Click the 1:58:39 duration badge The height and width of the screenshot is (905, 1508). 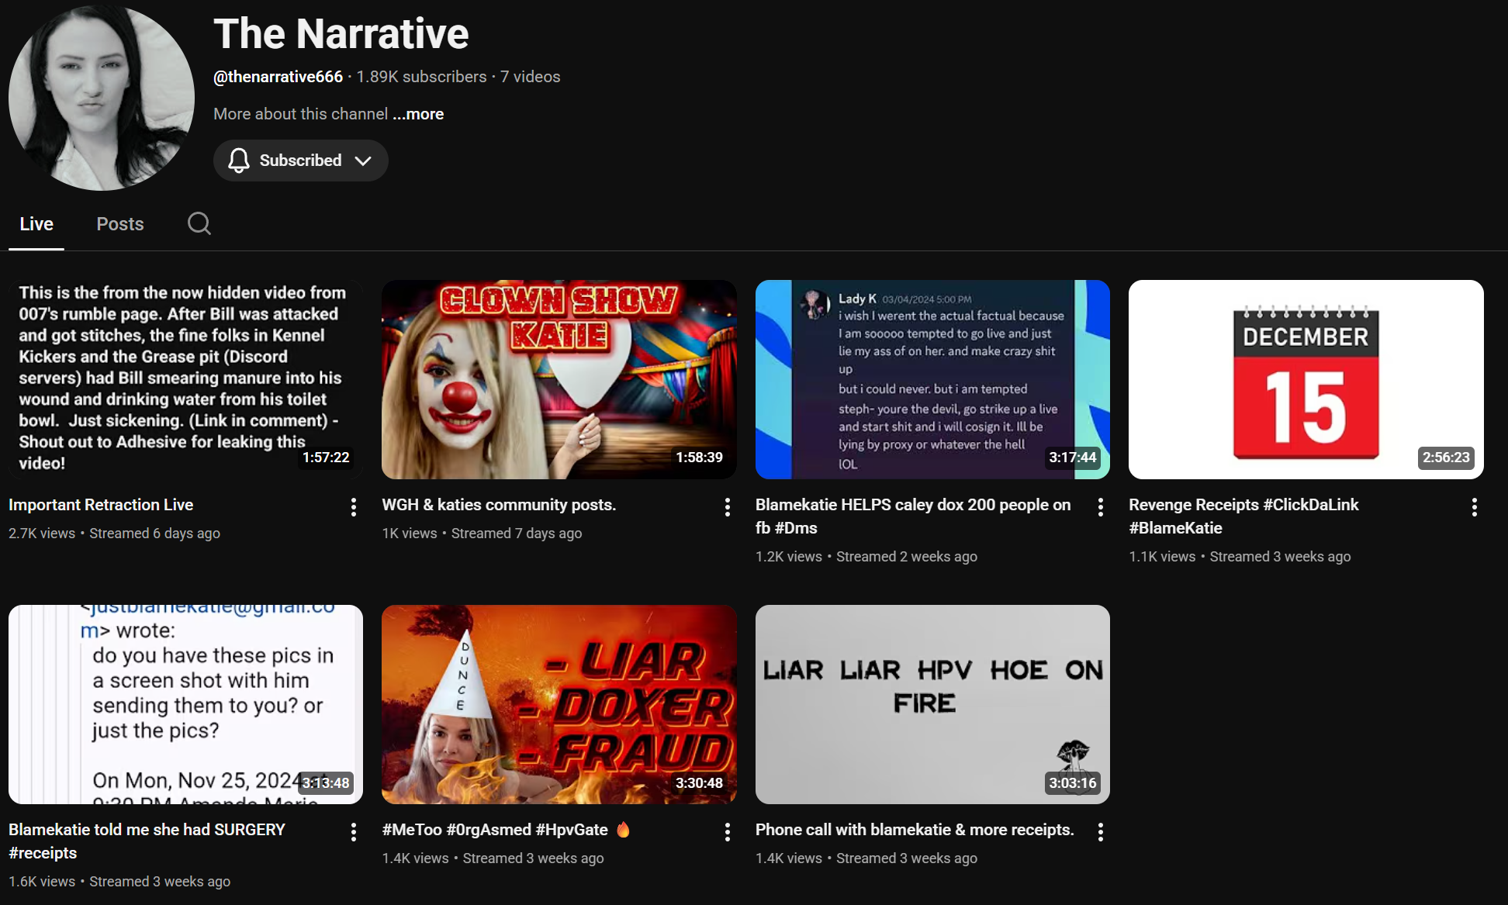coord(699,458)
